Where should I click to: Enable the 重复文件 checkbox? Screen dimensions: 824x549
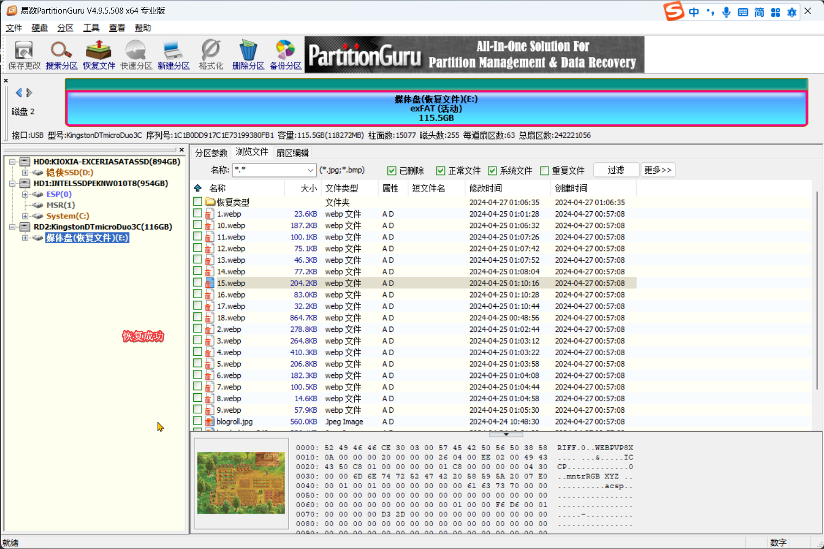[x=544, y=171]
